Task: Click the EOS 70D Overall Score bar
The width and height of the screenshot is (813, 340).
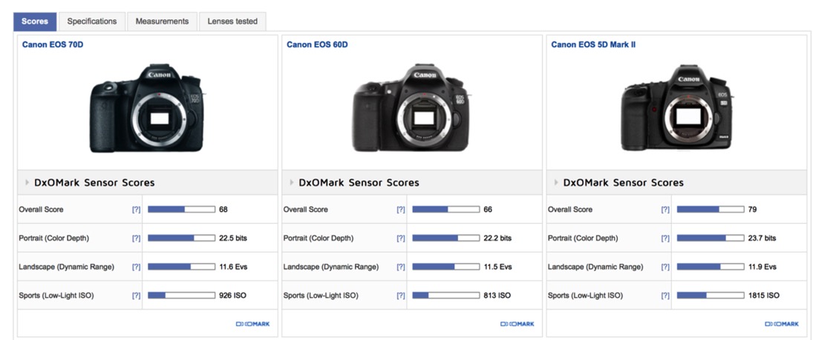Action: pyautogui.click(x=181, y=210)
